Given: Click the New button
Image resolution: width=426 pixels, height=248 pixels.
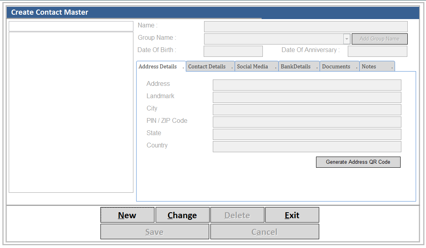Looking at the screenshot, I should (x=127, y=215).
